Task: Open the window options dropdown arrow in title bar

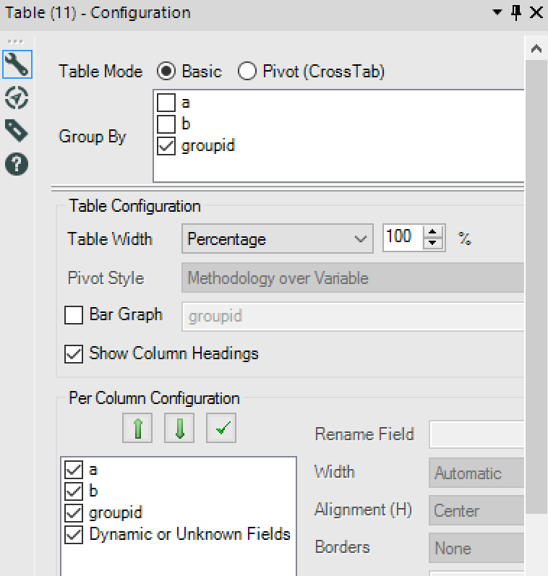Action: pos(497,12)
